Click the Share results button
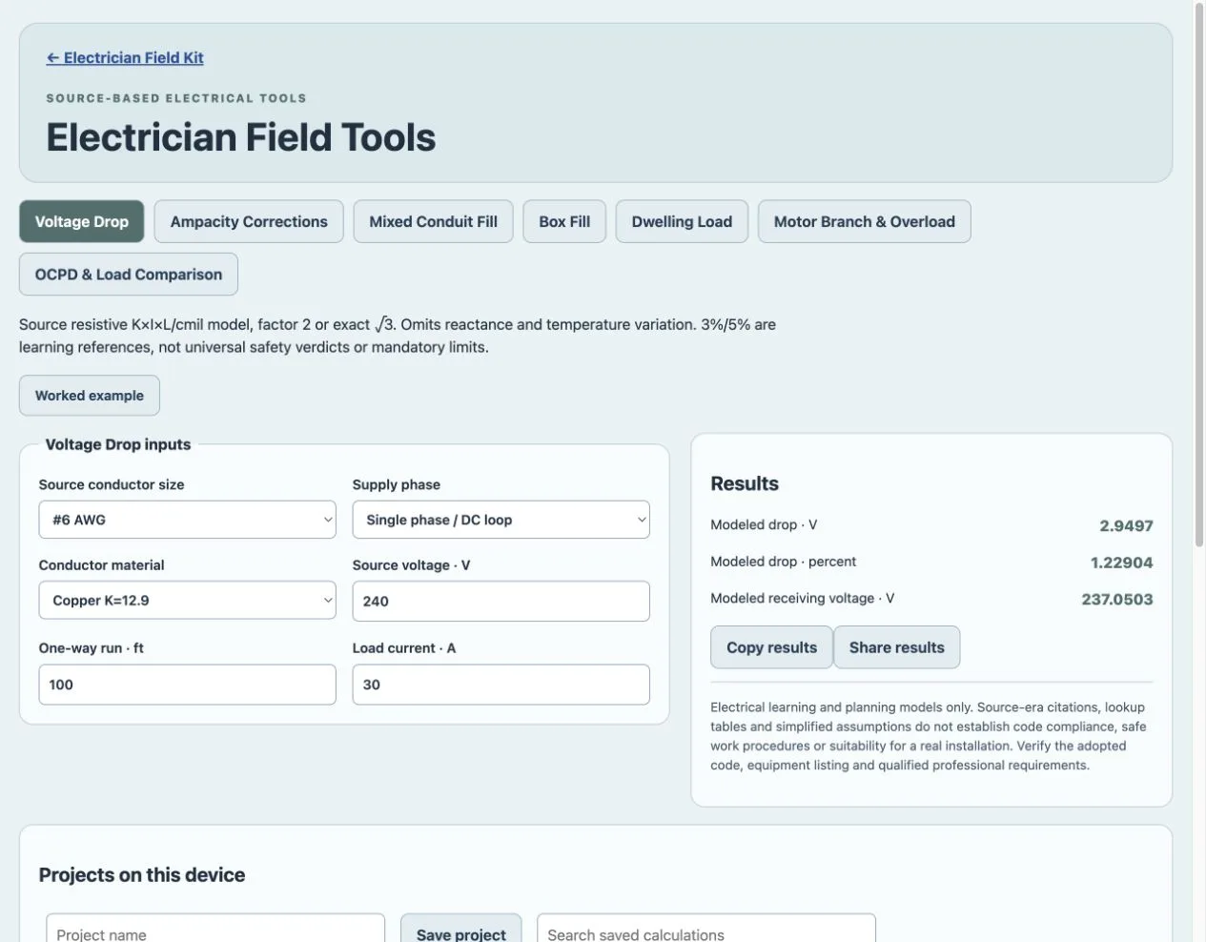1206x942 pixels. pyautogui.click(x=896, y=647)
